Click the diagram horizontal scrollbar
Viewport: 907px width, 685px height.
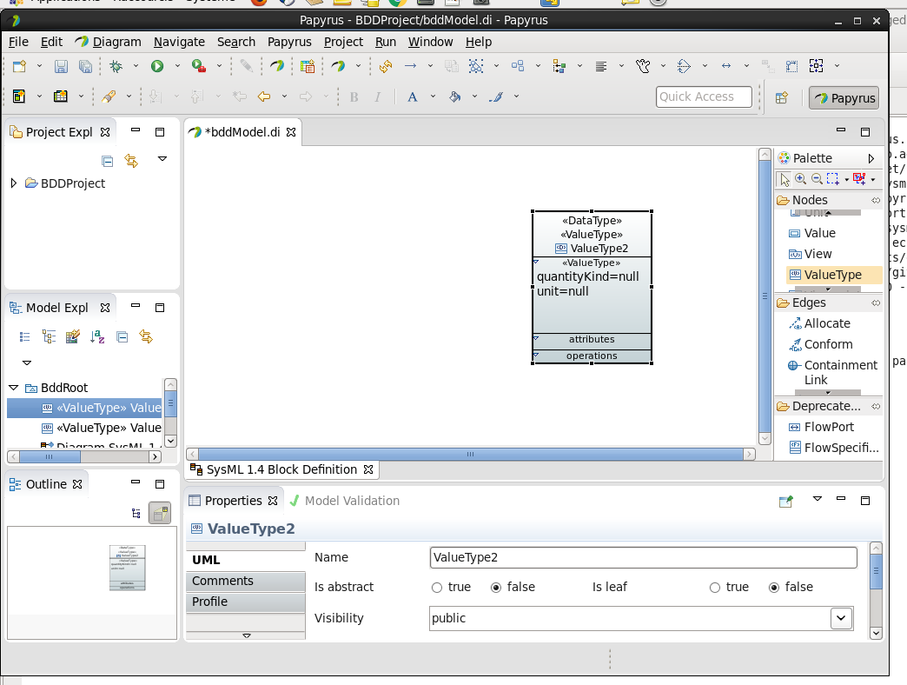[470, 454]
